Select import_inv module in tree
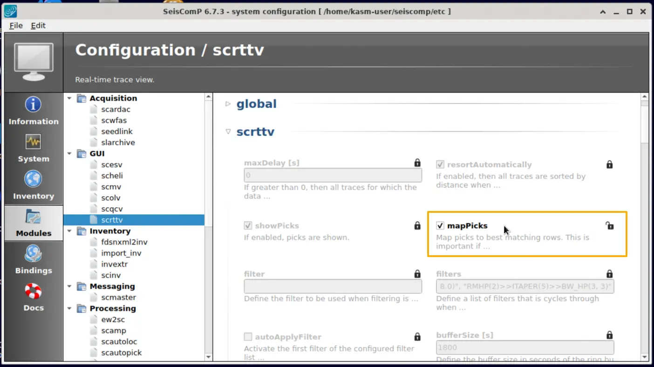This screenshot has width=654, height=367. coord(121,253)
